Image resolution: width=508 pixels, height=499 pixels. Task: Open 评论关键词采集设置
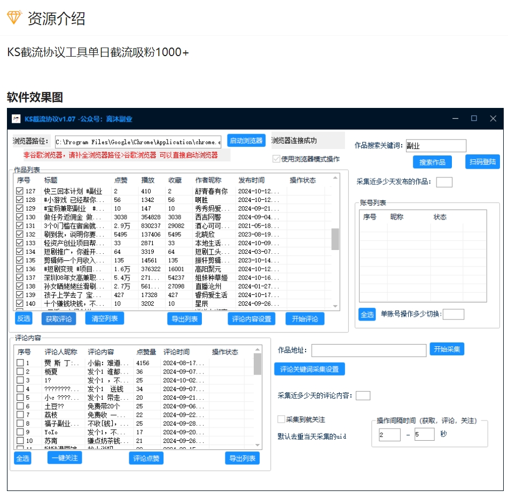click(x=309, y=369)
